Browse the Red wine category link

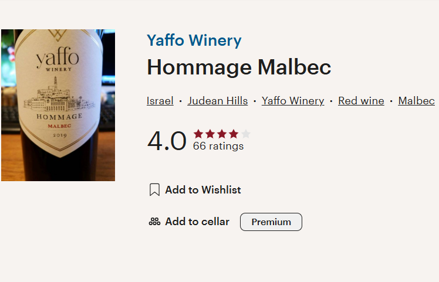coord(361,101)
